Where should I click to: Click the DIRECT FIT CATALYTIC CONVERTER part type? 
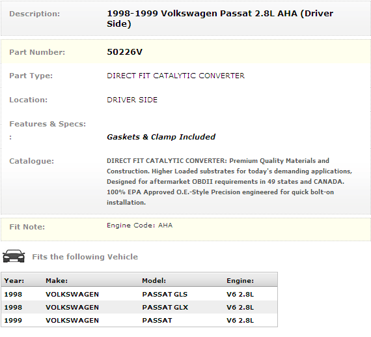coord(176,76)
